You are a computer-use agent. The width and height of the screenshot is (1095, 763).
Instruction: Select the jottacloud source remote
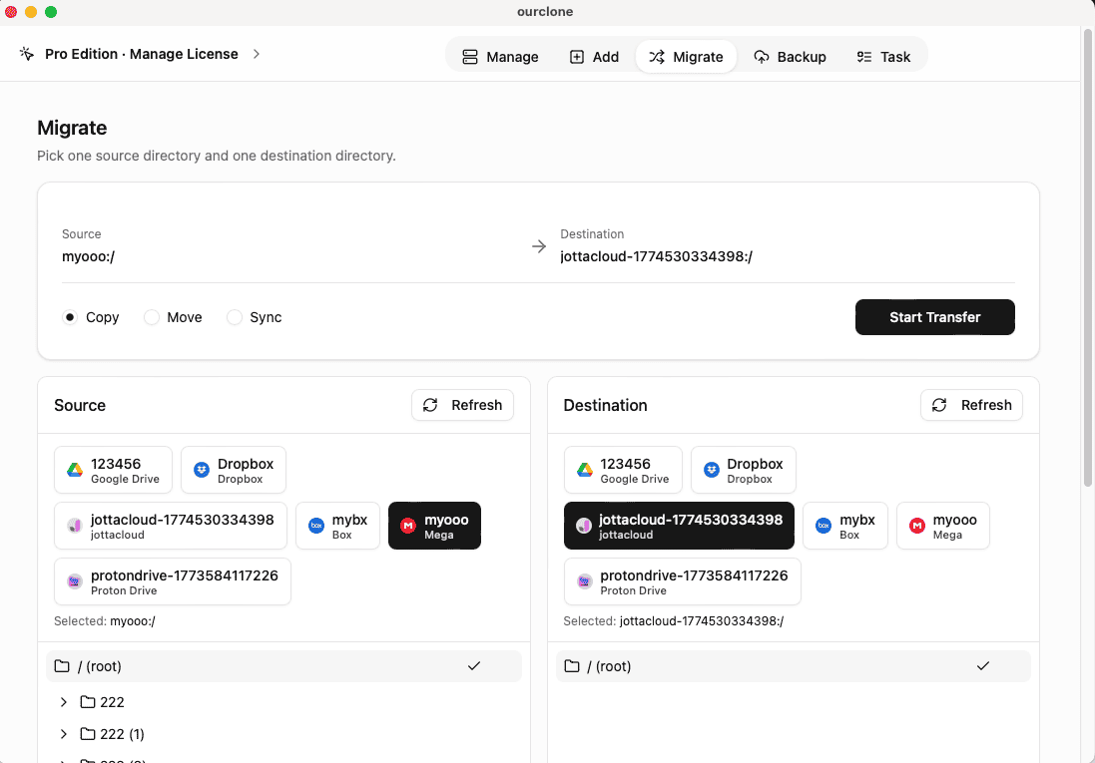(x=170, y=526)
